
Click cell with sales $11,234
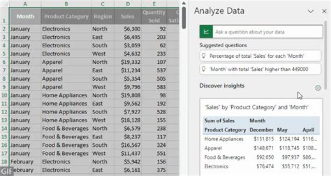click(x=128, y=70)
